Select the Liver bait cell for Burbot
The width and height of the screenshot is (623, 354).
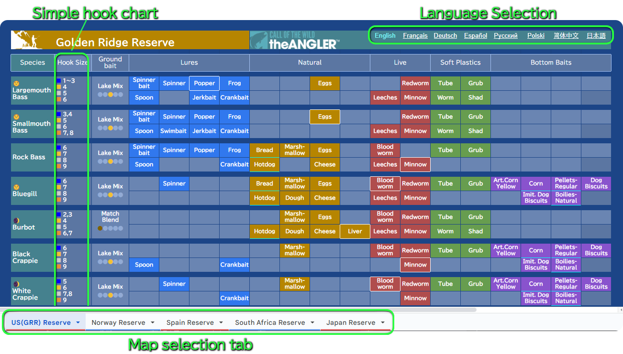click(355, 231)
